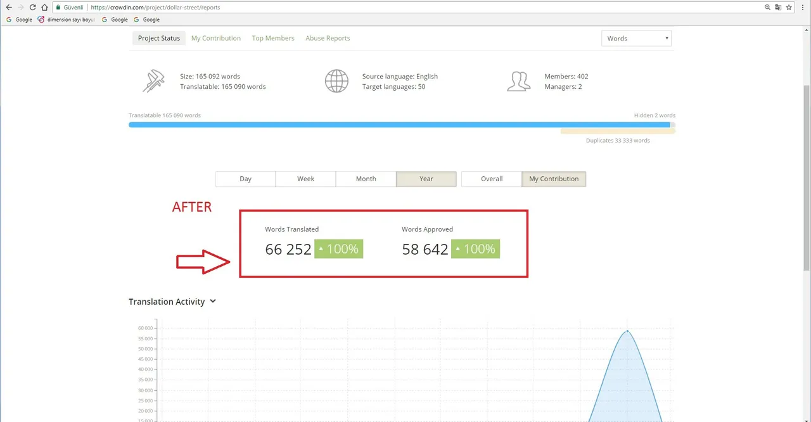Click the calipers icon beside project size
The image size is (811, 422).
[153, 81]
